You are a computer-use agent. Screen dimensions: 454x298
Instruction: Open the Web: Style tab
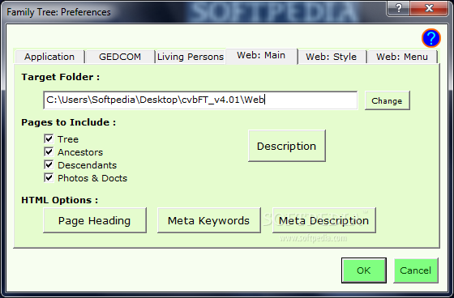point(332,57)
